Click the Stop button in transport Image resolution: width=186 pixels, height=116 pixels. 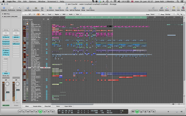36,111
